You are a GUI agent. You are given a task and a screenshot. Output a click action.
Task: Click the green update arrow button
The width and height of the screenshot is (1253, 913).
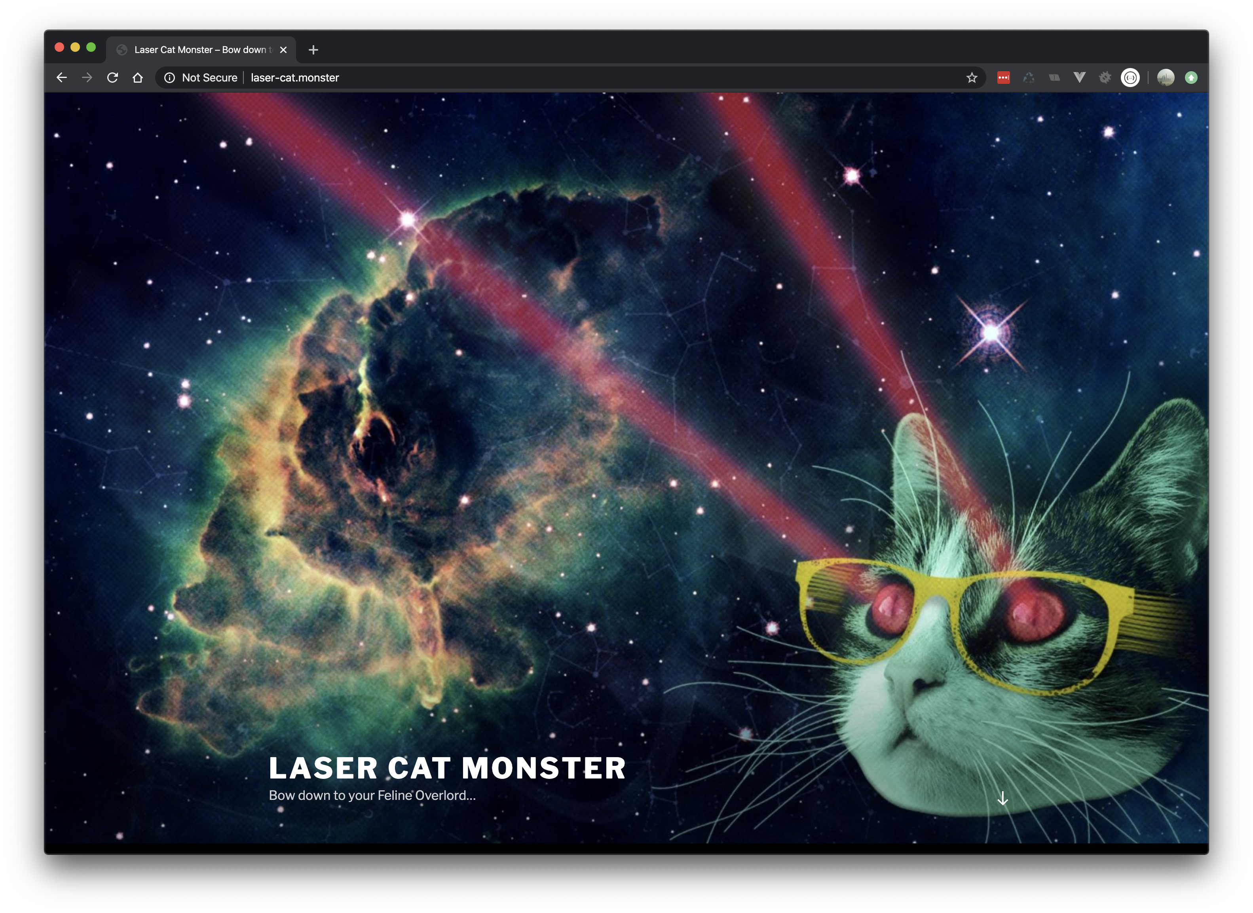(1191, 78)
